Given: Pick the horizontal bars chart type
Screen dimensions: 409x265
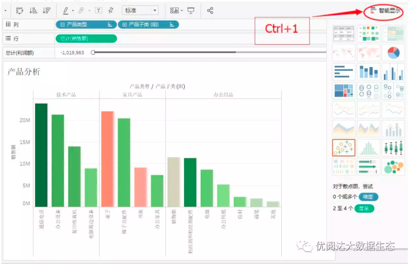Looking at the screenshot, I should (344, 72).
